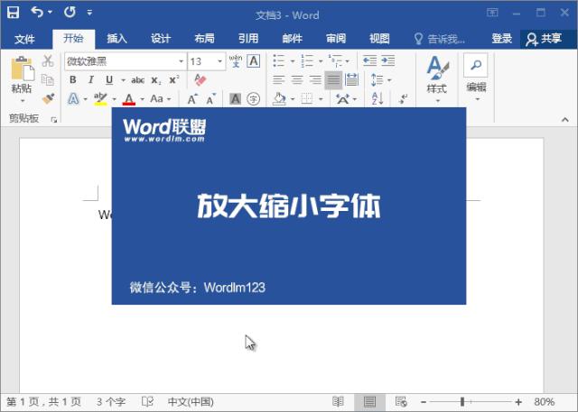Apply multilevel list
The image size is (578, 412).
(335, 60)
